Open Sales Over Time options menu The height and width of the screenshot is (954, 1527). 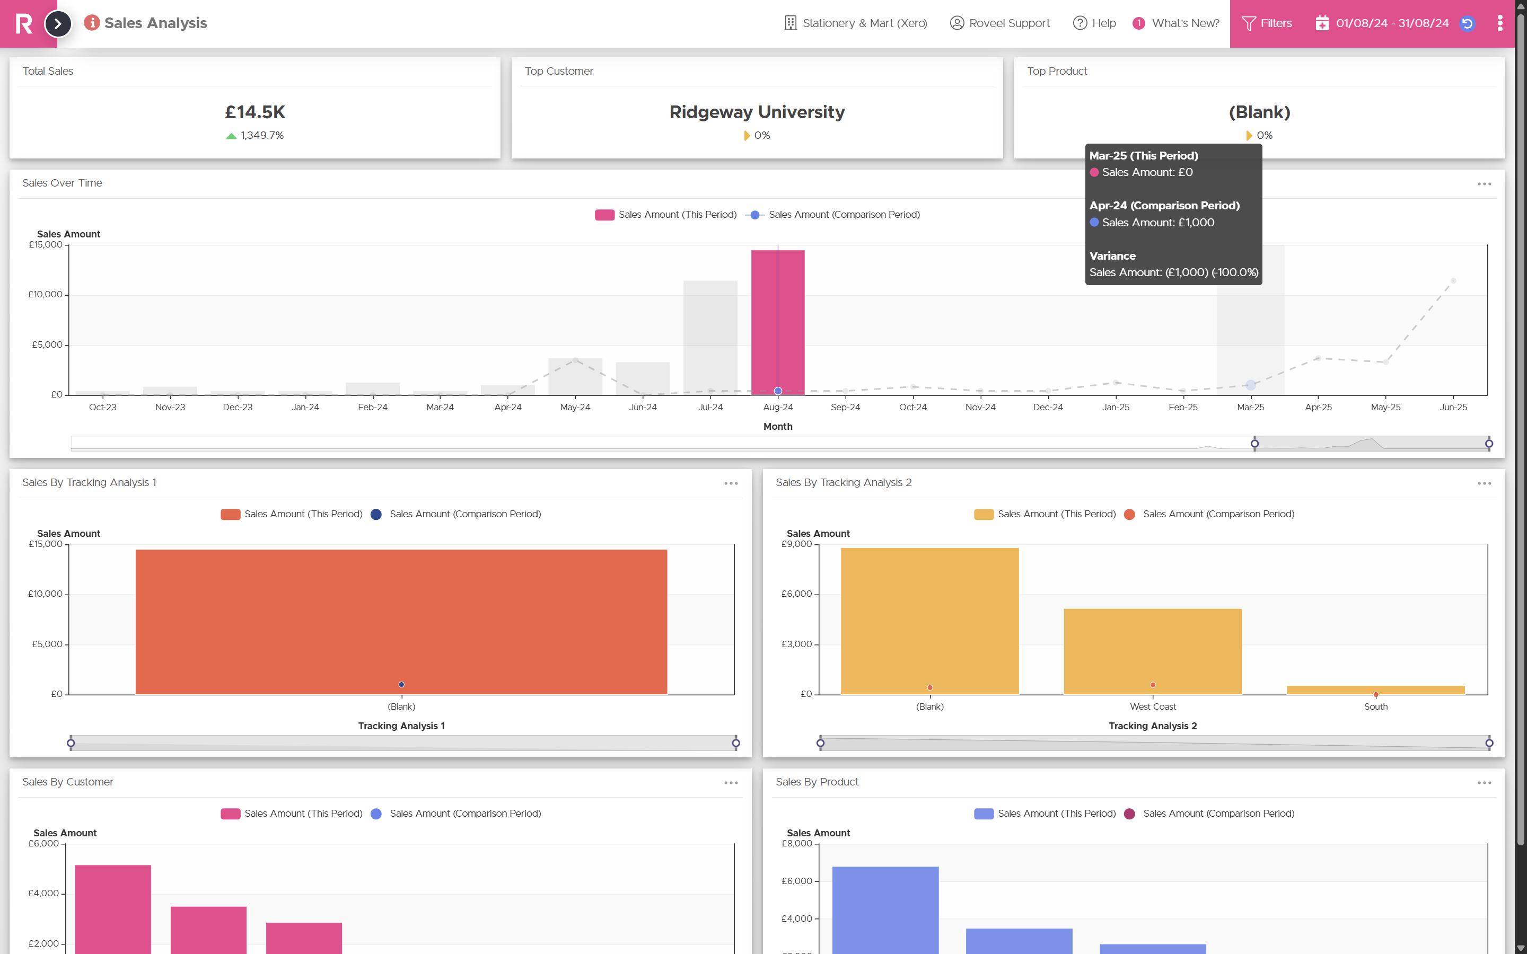point(1484,183)
